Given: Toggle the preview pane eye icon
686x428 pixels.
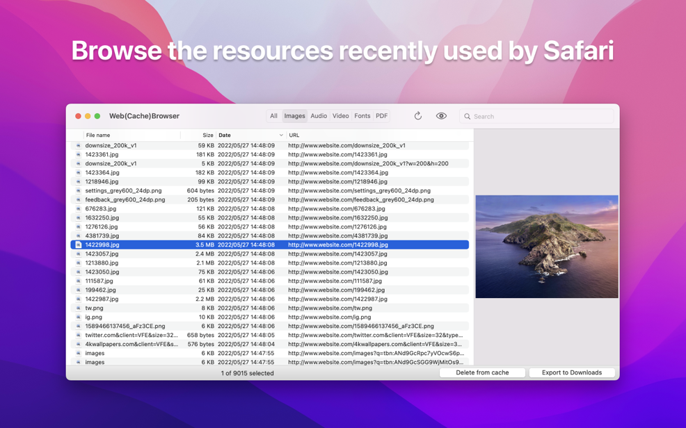Looking at the screenshot, I should (441, 116).
